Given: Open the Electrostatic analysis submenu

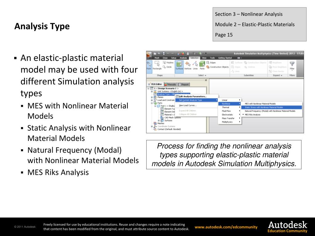Looking at the screenshot, I should click(230, 114).
